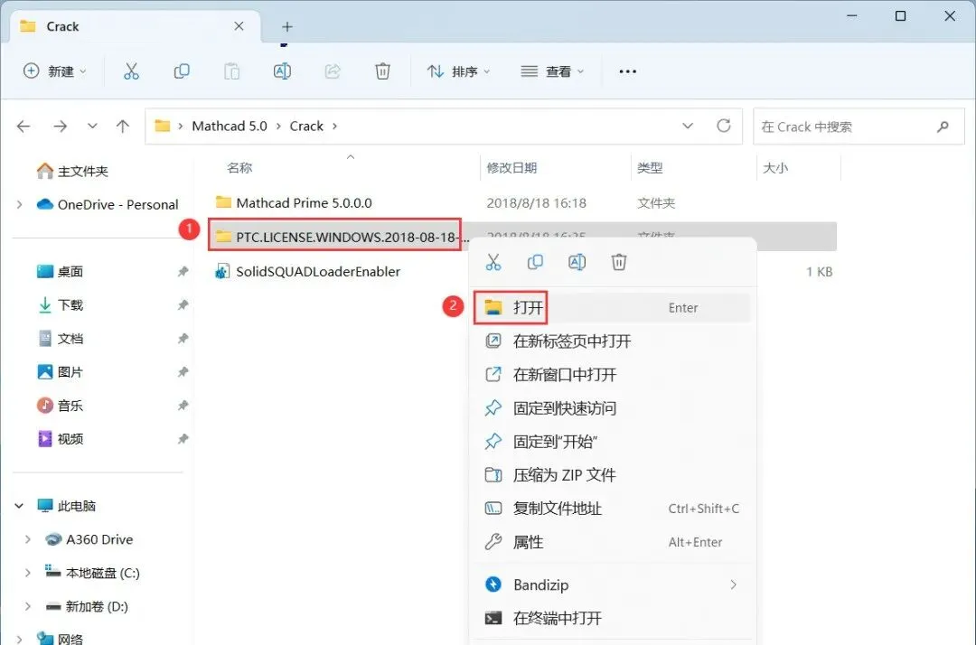
Task: Expand address bar history dropdown
Action: [688, 126]
